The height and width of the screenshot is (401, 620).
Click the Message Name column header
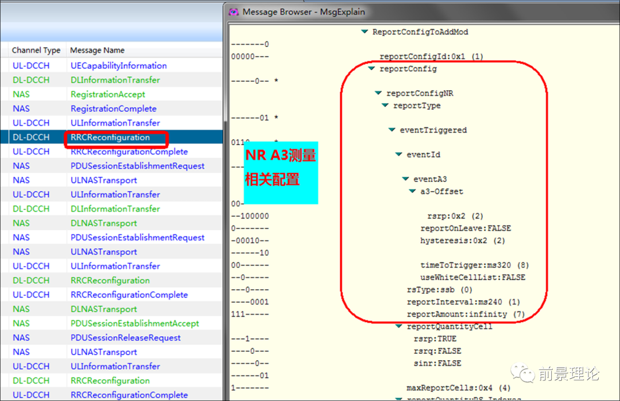pyautogui.click(x=98, y=50)
